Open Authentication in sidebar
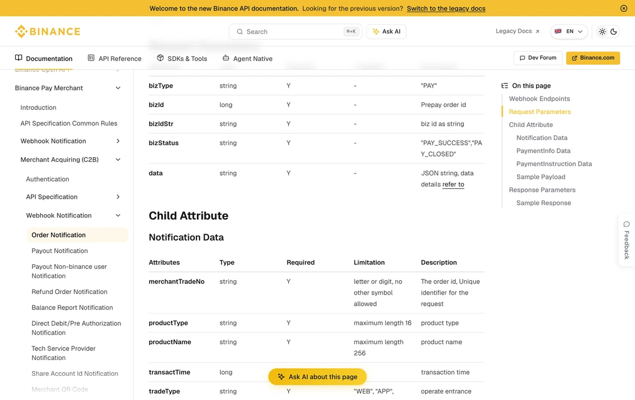 pyautogui.click(x=48, y=179)
